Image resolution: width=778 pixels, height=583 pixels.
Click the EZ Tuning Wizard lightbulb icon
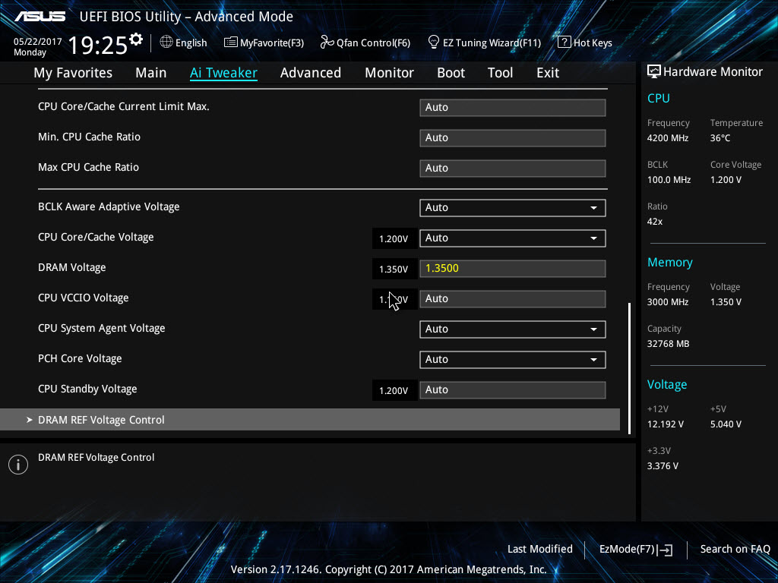[434, 43]
